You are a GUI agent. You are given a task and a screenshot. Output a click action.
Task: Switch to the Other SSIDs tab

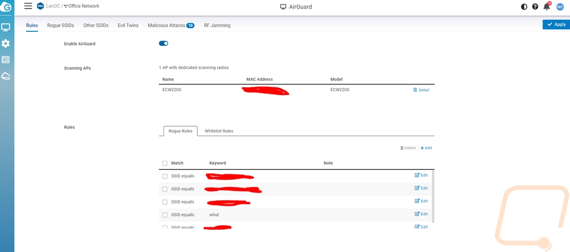click(x=96, y=26)
